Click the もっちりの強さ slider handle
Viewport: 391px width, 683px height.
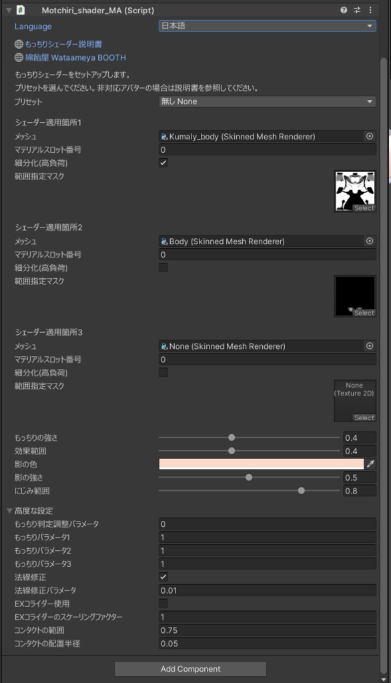point(232,438)
